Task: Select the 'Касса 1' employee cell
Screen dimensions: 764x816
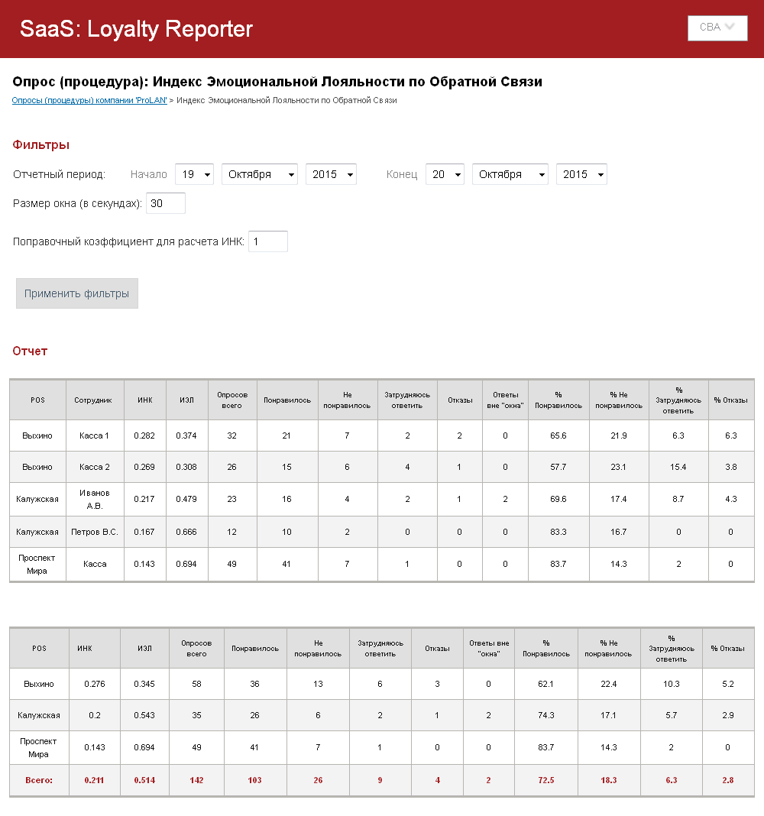Action: tap(94, 436)
